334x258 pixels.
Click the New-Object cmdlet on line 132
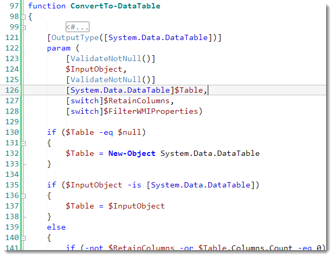pos(132,153)
